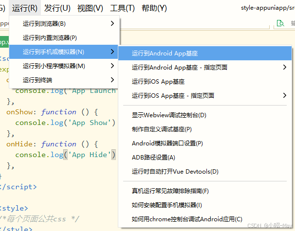
Task: Expand arrow next to 运行到手机或模拟器(N)
Action: tap(112, 52)
